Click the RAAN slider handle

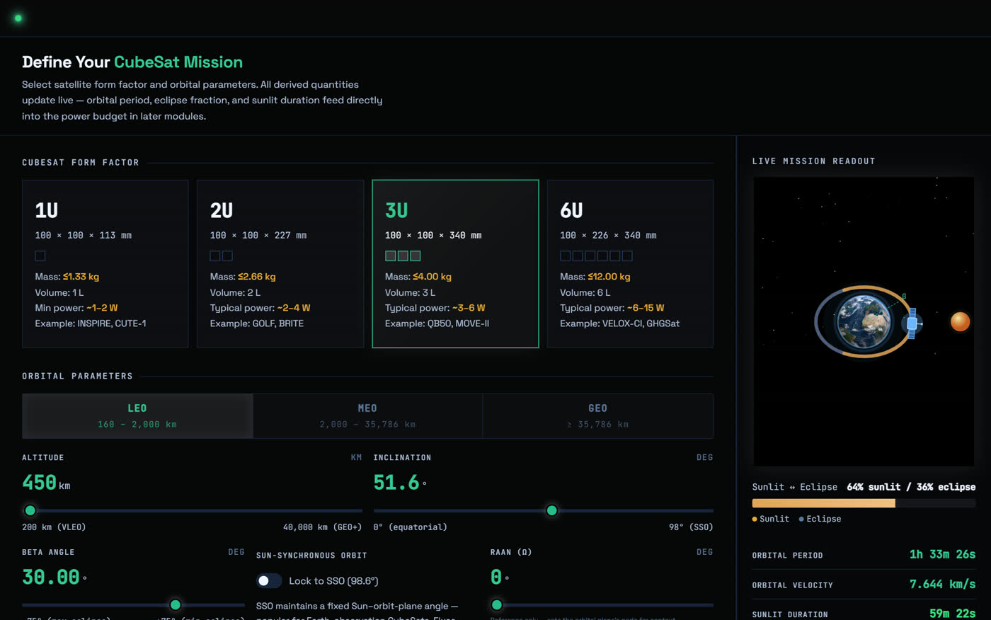click(497, 604)
